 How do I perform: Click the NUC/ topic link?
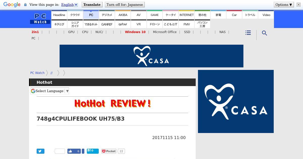point(99,32)
